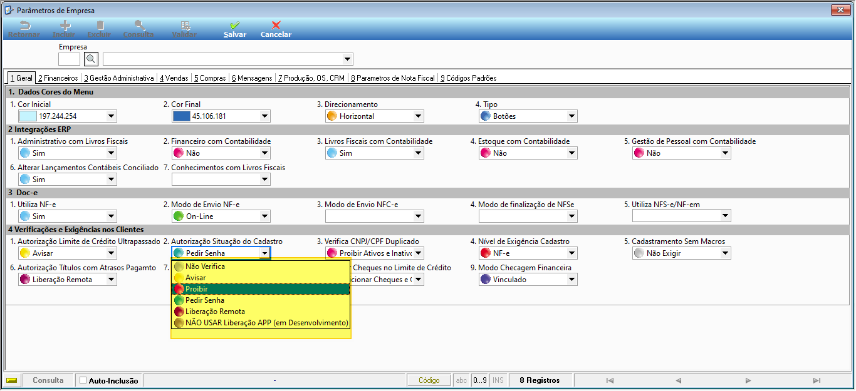Toggle the Auto-Inclusão checkbox
856x391 pixels.
click(x=83, y=380)
